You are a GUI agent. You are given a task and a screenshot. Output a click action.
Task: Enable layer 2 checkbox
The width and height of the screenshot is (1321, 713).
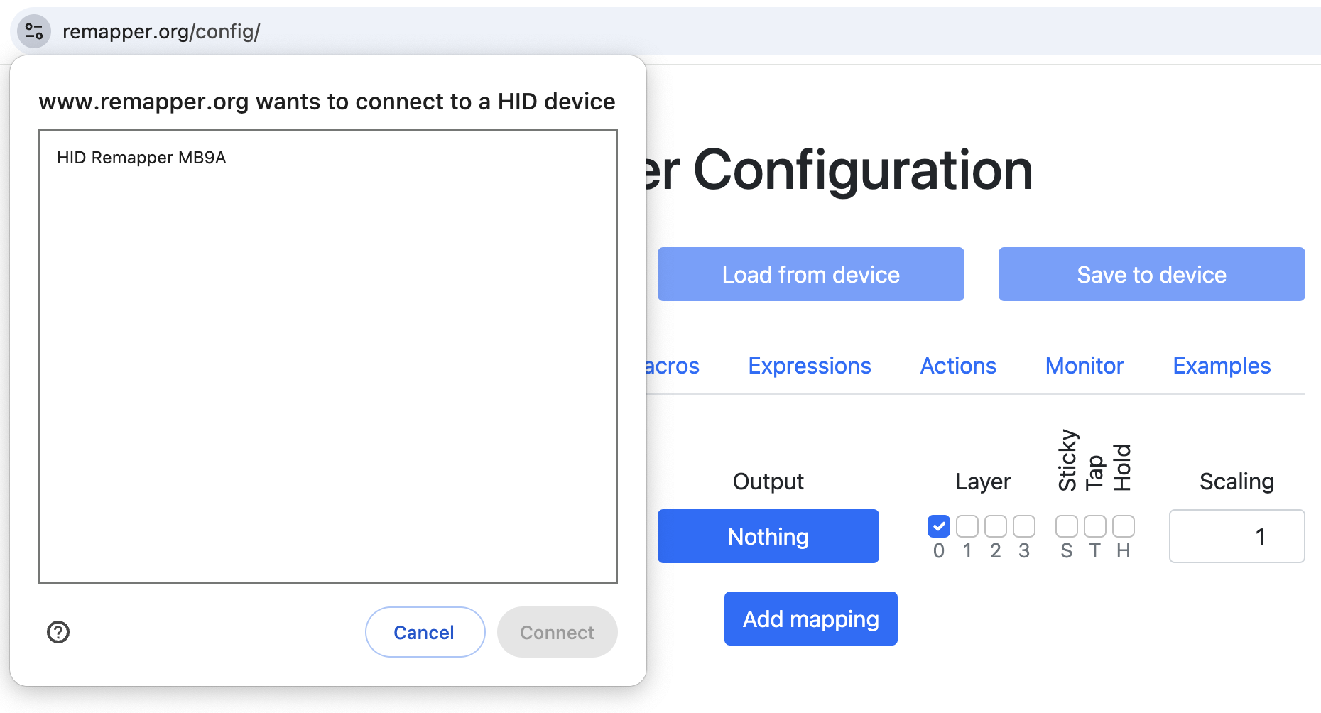click(x=996, y=526)
